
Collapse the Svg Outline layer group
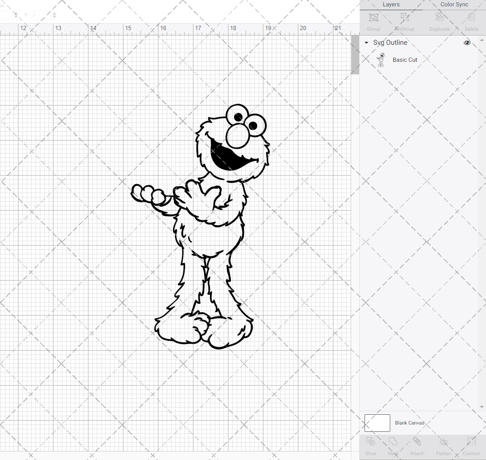[366, 42]
